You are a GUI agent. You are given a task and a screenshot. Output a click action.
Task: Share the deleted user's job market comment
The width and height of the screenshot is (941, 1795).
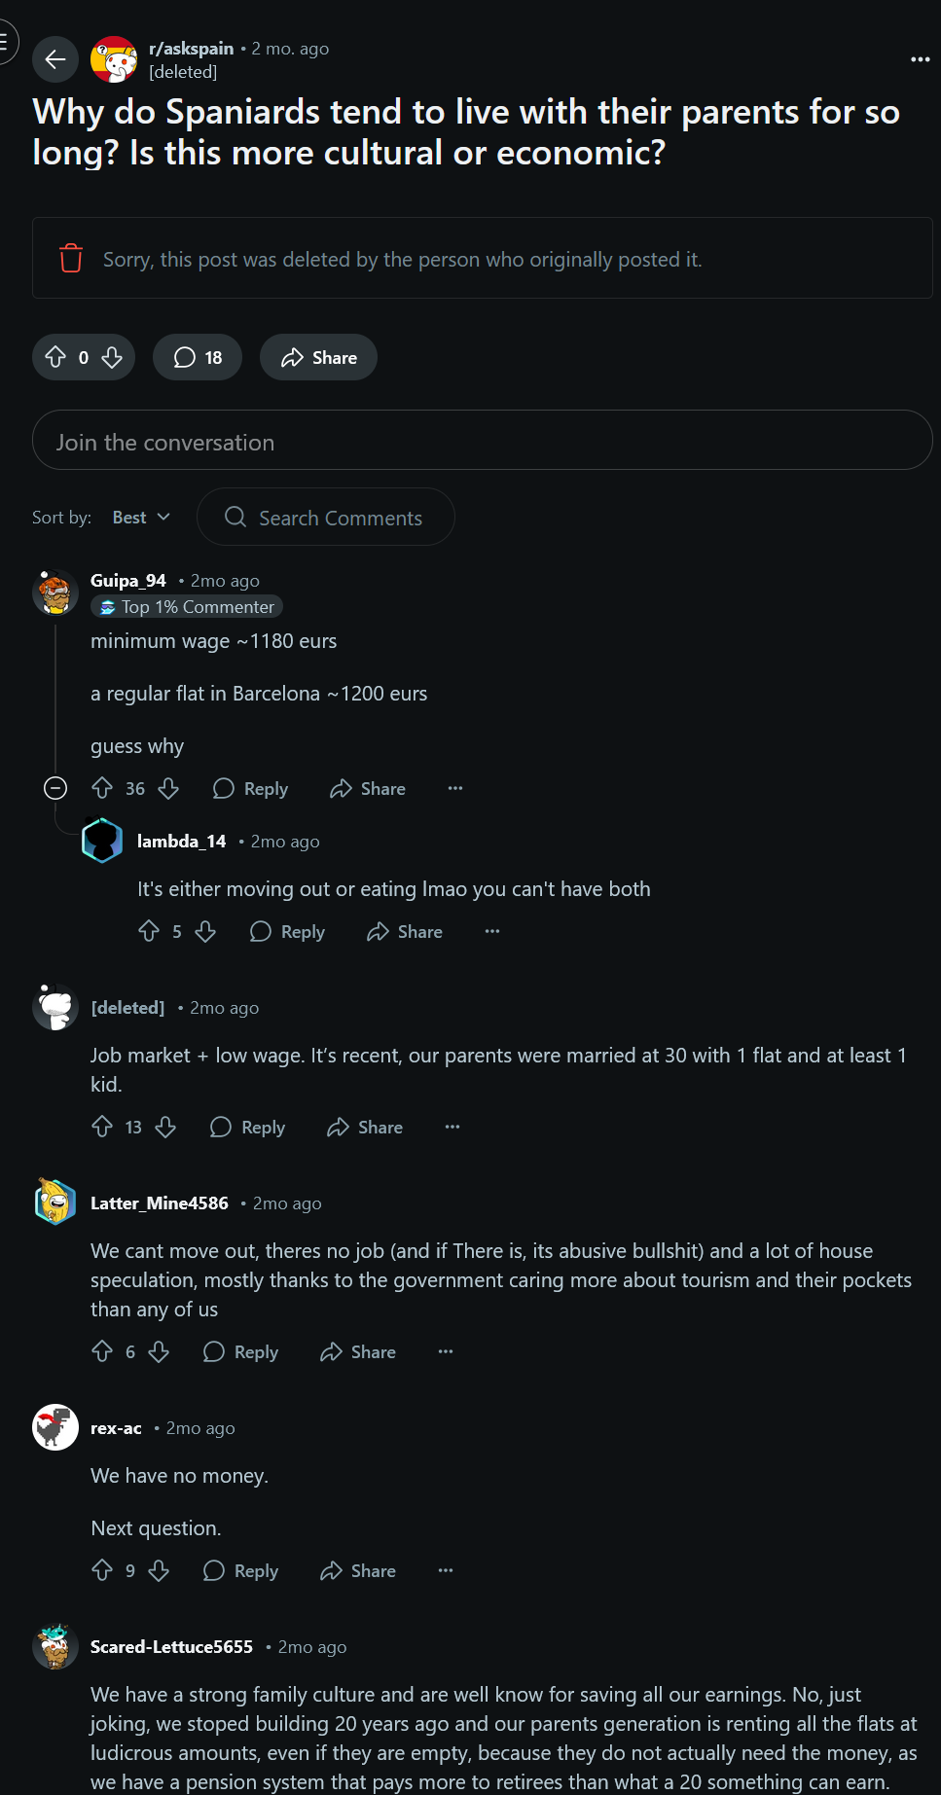365,1127
